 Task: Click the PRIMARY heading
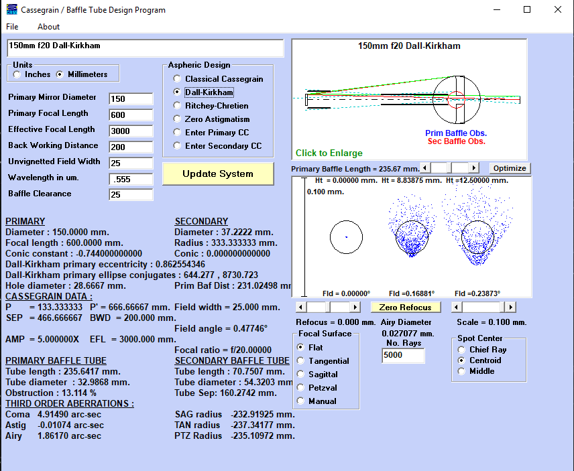[x=25, y=221]
